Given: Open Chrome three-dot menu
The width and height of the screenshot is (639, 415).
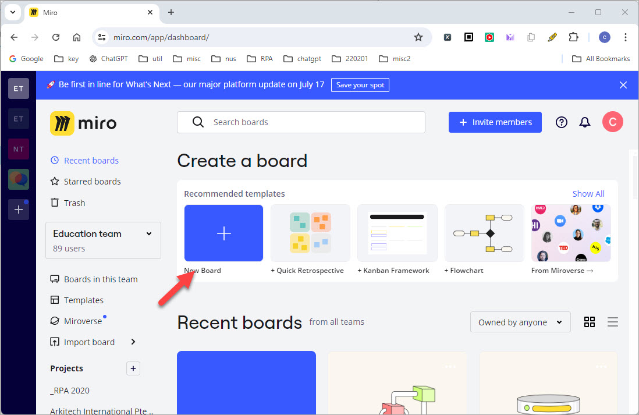Looking at the screenshot, I should [626, 37].
